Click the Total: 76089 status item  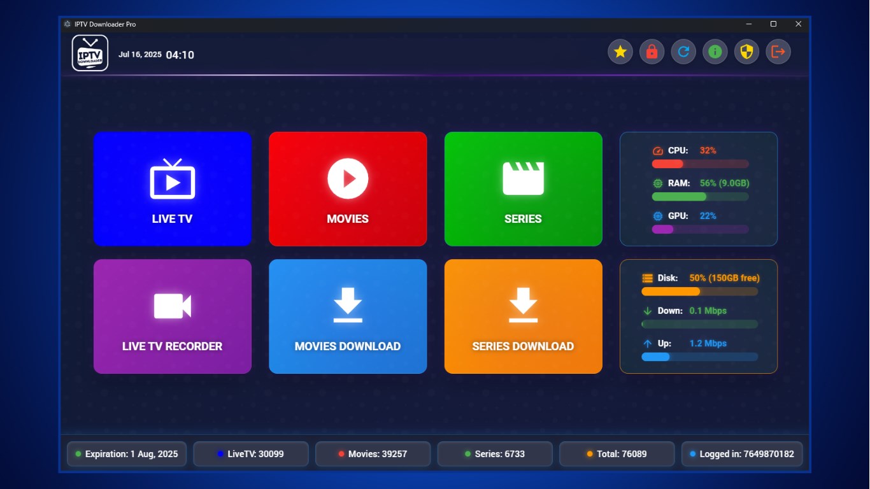[617, 453]
